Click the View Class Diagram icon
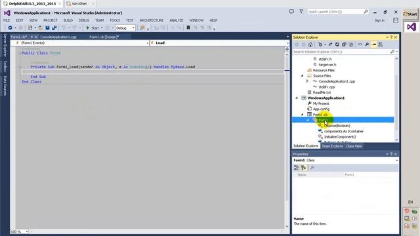 point(381,45)
